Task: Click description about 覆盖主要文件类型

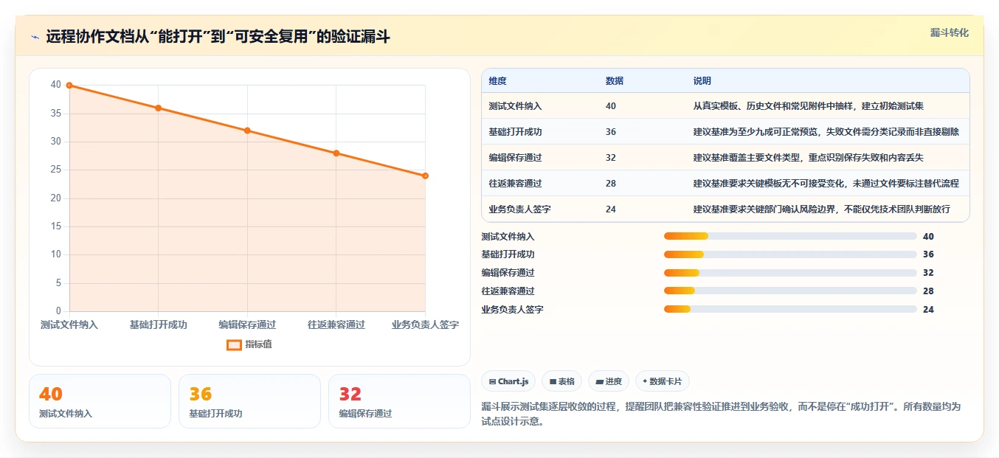Action: [x=808, y=158]
